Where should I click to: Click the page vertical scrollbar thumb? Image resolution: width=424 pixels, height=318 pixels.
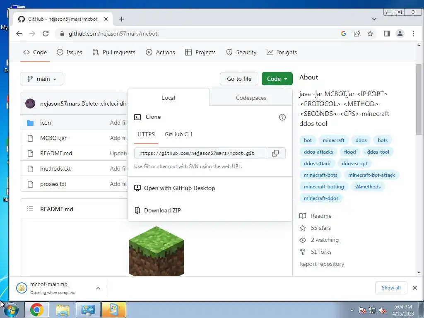[419, 99]
